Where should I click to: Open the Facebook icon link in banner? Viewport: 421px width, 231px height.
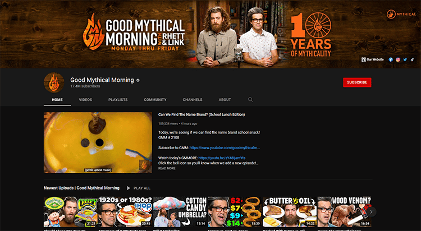(391, 59)
